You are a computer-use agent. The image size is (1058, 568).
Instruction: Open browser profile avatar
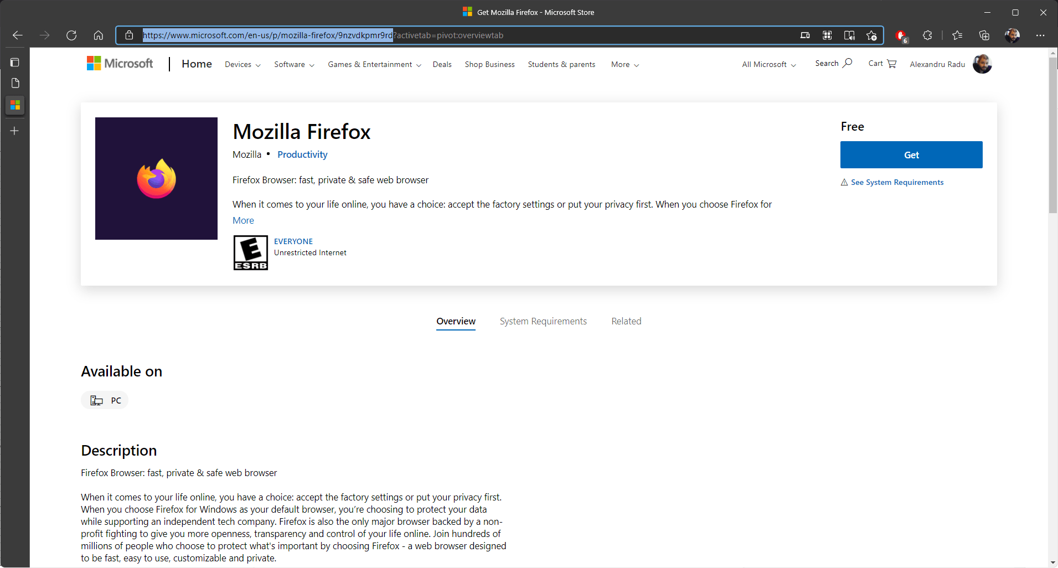[1012, 35]
